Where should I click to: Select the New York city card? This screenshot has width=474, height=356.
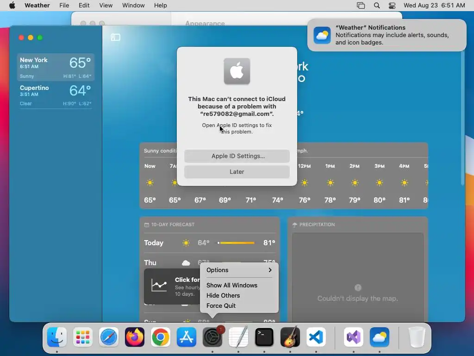(x=56, y=67)
